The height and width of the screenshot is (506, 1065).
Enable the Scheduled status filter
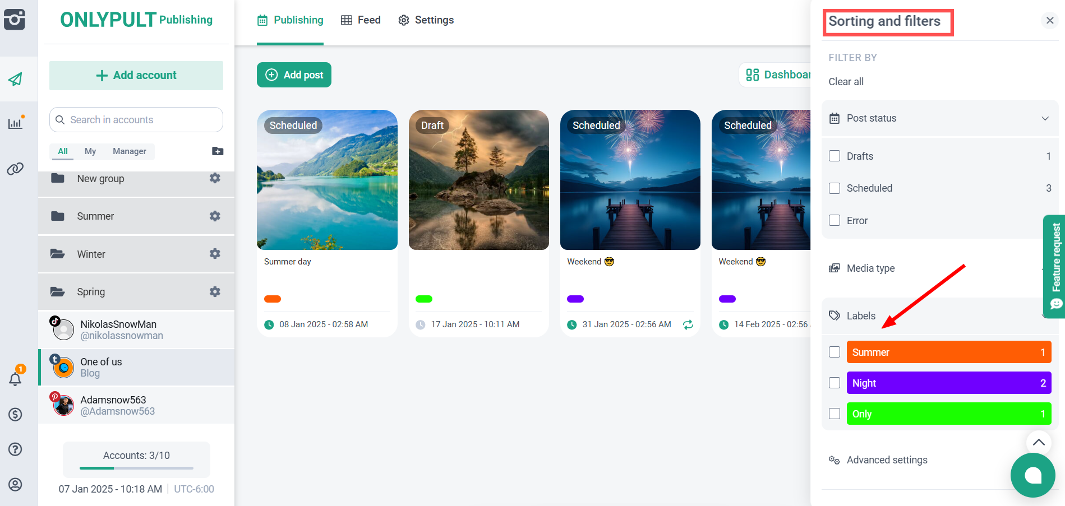pyautogui.click(x=835, y=188)
